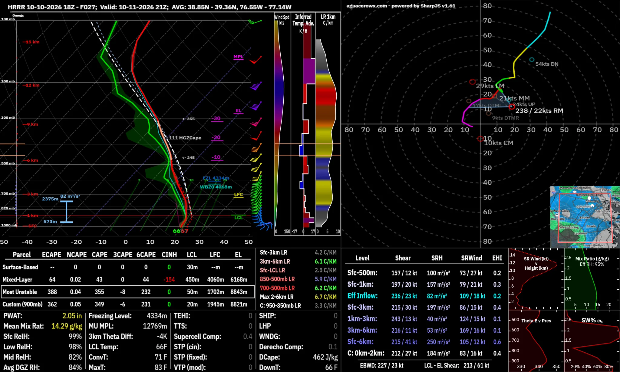620x372 pixels.
Task: Click the 10kts CM marker circle
Action: 480,139
